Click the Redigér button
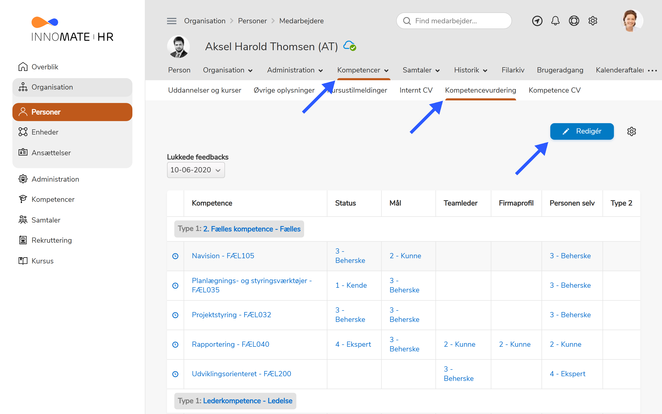Screen dimensions: 662x414 click(x=582, y=131)
